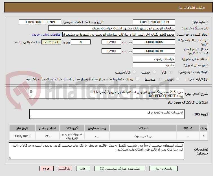Click resize handle of گروه کالا text area

(31, 117)
